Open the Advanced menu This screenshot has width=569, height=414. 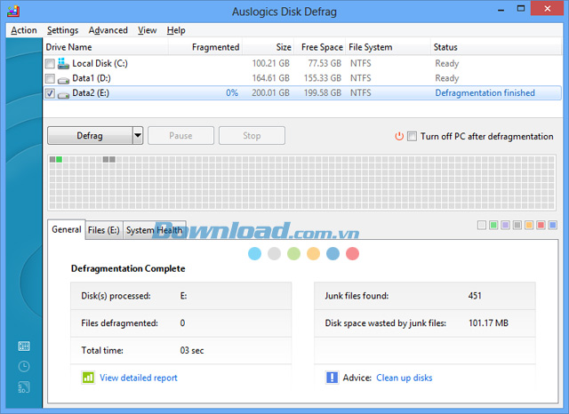coord(108,30)
